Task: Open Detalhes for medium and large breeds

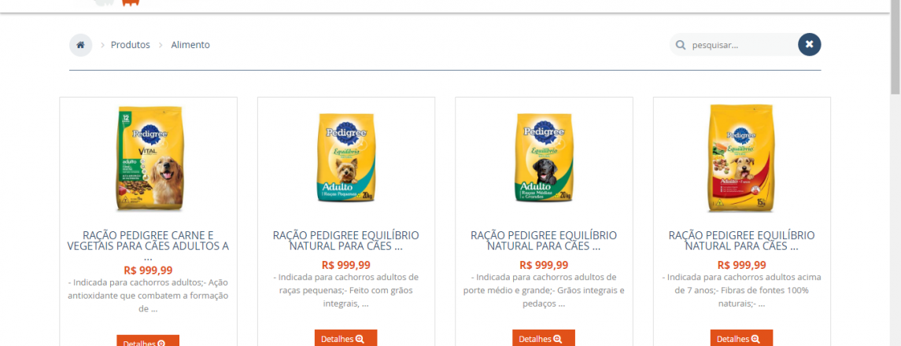Action: (x=544, y=338)
